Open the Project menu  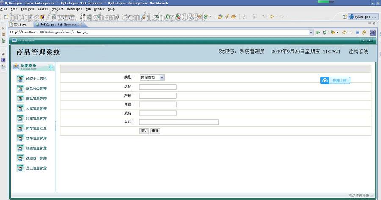click(57, 9)
